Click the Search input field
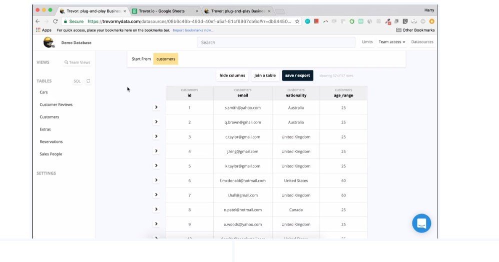Viewport: 499px width, 262px height. coord(276,42)
